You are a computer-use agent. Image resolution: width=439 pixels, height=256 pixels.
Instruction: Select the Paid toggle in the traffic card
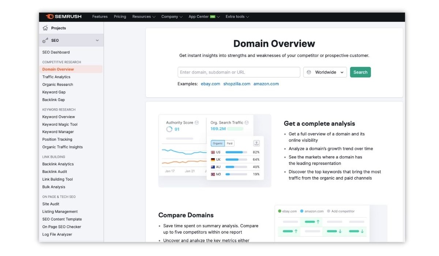point(229,143)
